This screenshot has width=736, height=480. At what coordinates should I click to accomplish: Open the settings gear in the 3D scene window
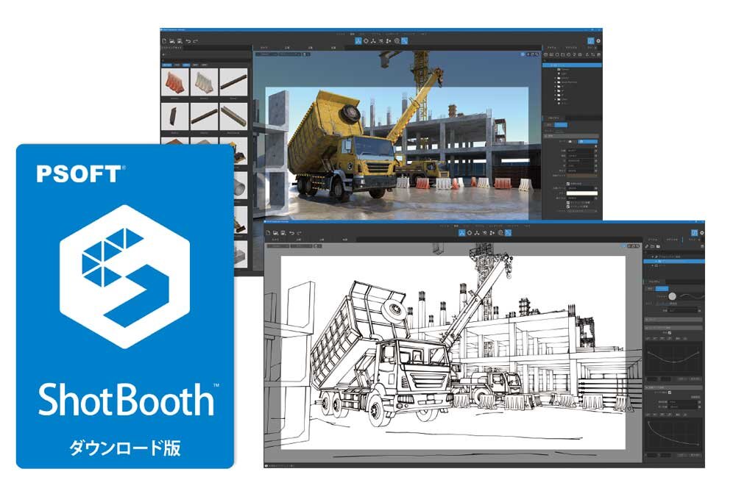[598, 41]
